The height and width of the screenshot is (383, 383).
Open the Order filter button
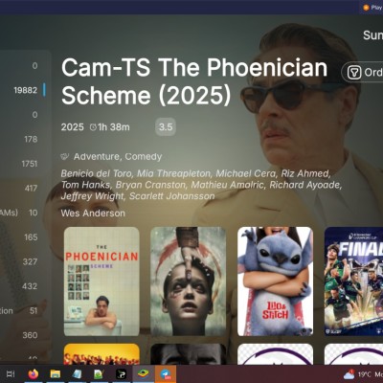coord(363,73)
